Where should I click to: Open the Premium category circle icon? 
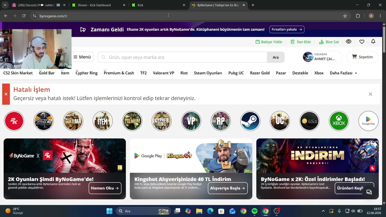(132, 121)
